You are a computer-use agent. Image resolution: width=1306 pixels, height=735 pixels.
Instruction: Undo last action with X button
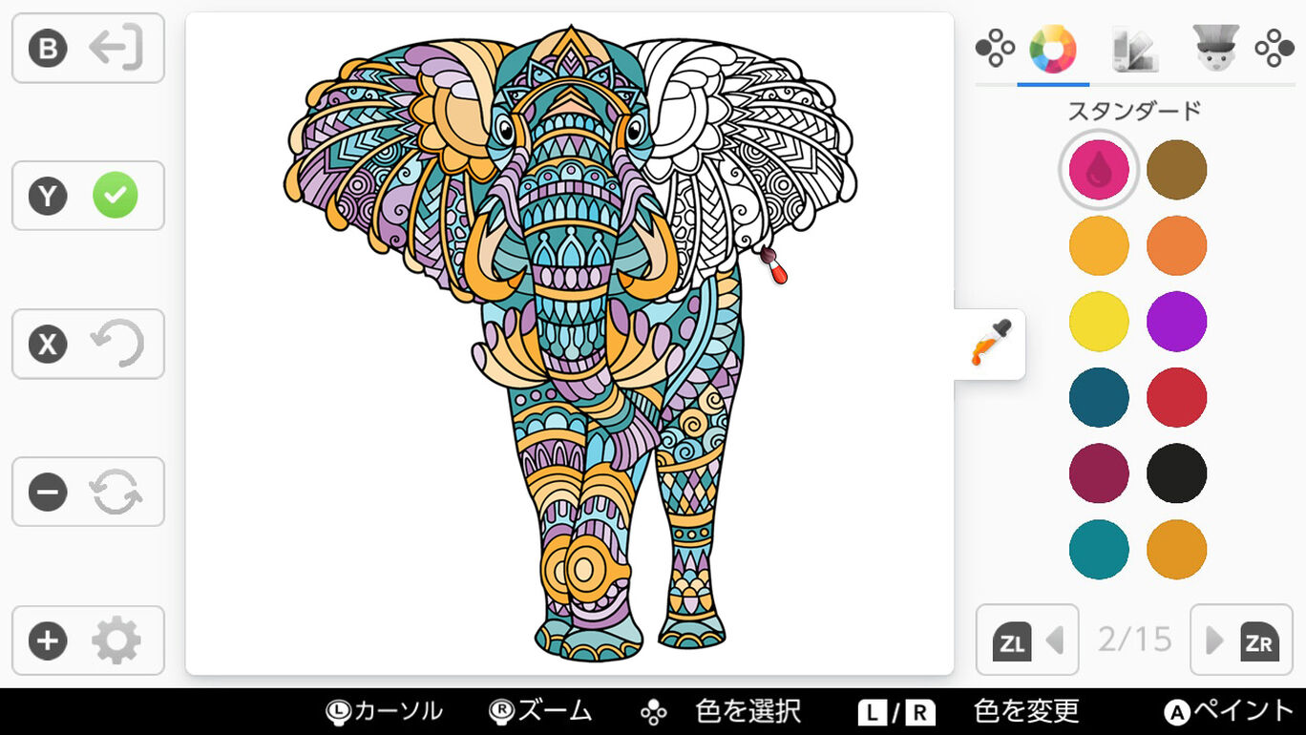coord(88,344)
